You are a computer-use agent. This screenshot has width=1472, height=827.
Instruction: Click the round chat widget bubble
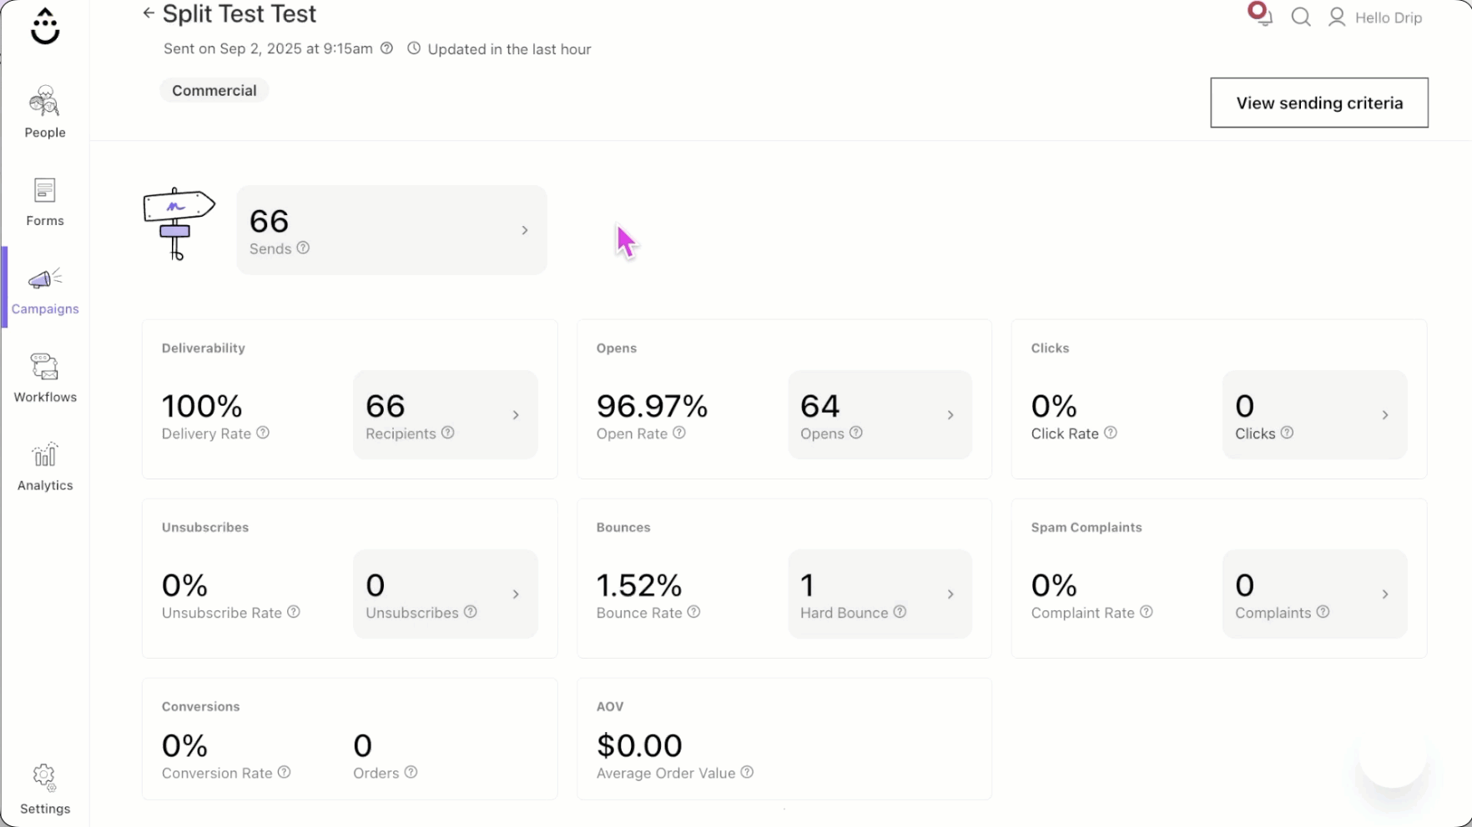tap(1393, 754)
